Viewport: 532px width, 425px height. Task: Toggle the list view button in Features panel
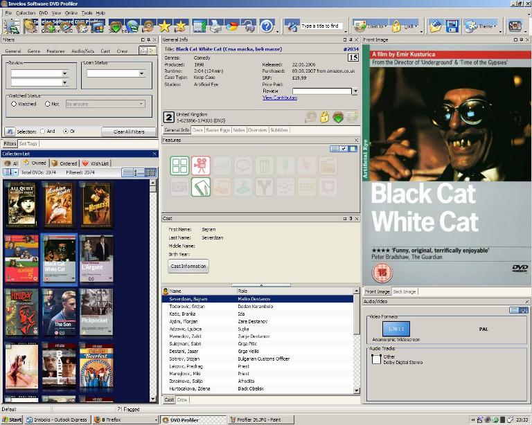(335, 149)
